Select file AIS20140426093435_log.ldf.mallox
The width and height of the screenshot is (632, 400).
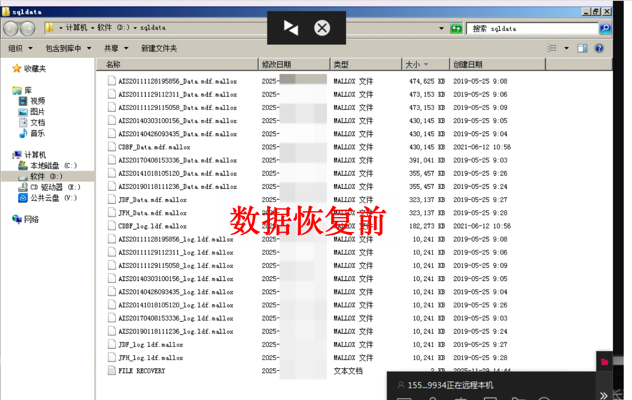pos(176,292)
